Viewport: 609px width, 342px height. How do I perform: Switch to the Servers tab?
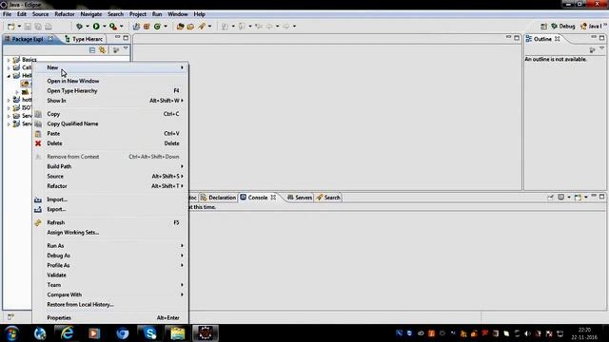click(x=300, y=198)
